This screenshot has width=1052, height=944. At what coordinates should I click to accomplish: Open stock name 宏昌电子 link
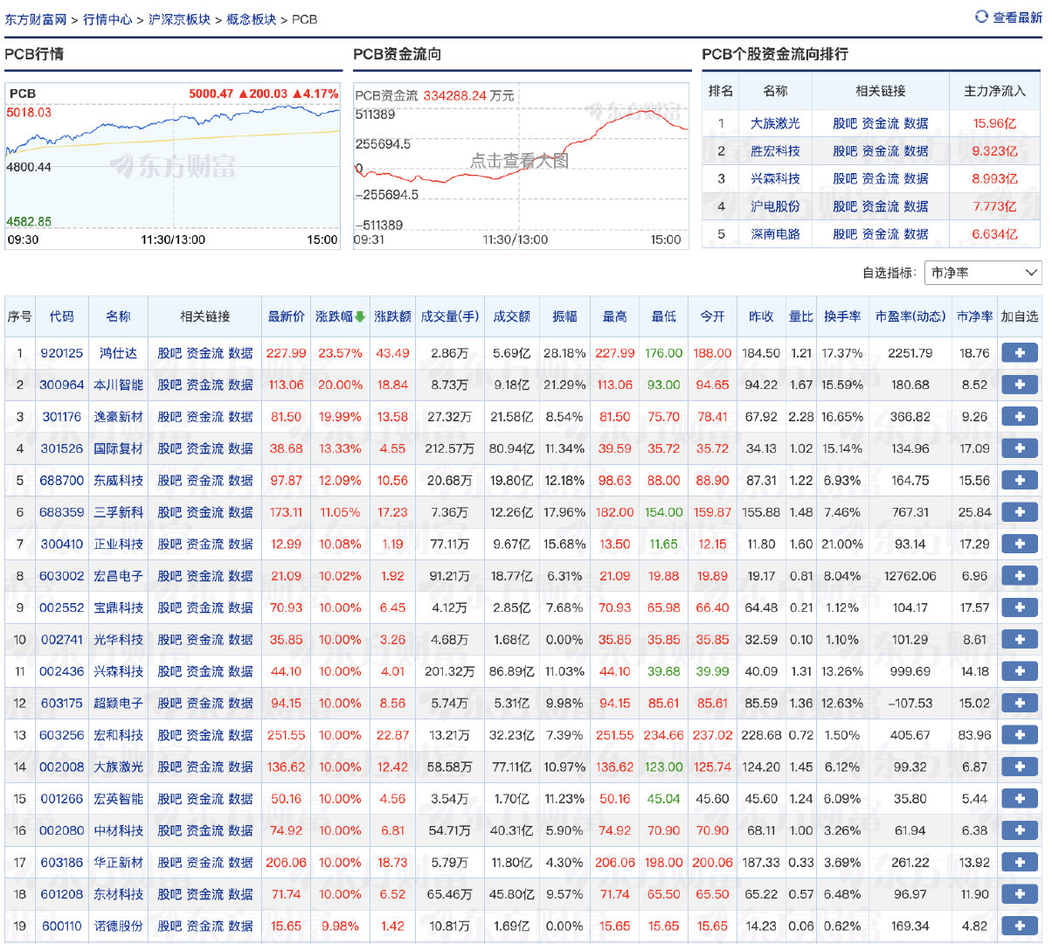pos(119,576)
